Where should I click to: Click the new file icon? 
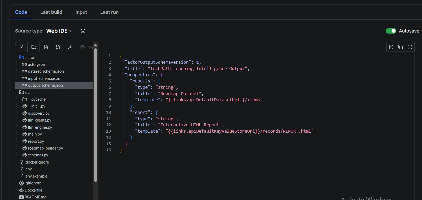click(x=21, y=47)
